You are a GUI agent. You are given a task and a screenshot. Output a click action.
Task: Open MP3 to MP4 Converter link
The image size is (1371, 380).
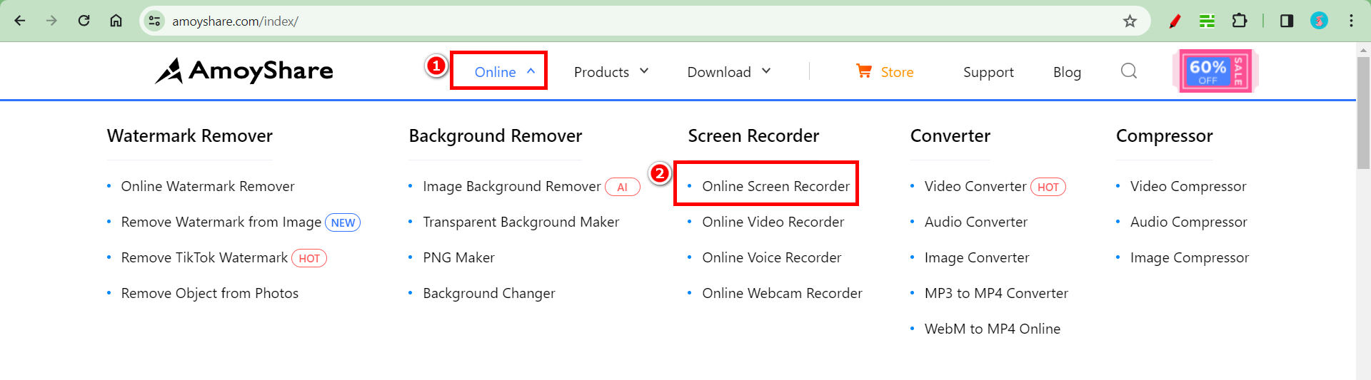996,293
